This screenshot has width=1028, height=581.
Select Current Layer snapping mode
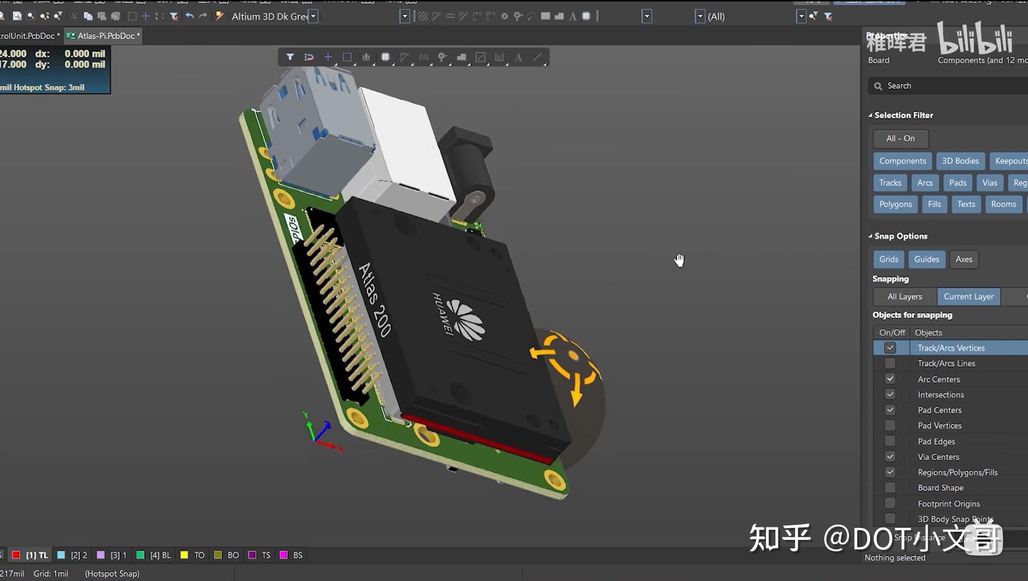(x=968, y=297)
